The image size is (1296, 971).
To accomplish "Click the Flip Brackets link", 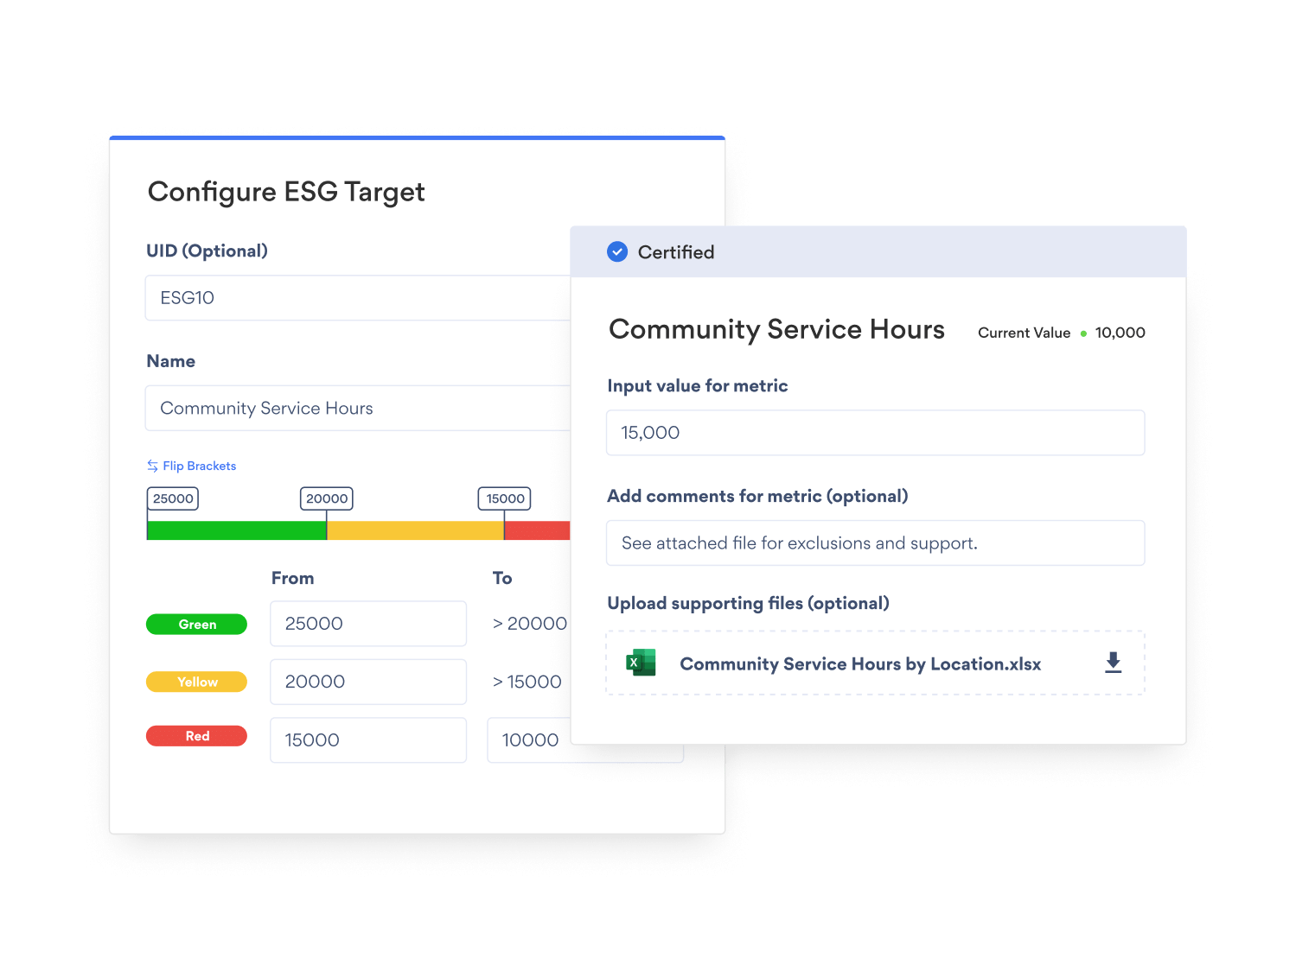I will pyautogui.click(x=199, y=466).
